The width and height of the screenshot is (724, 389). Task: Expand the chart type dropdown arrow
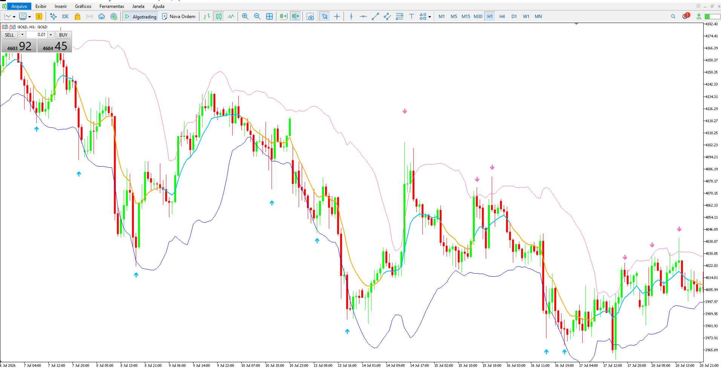14,17
